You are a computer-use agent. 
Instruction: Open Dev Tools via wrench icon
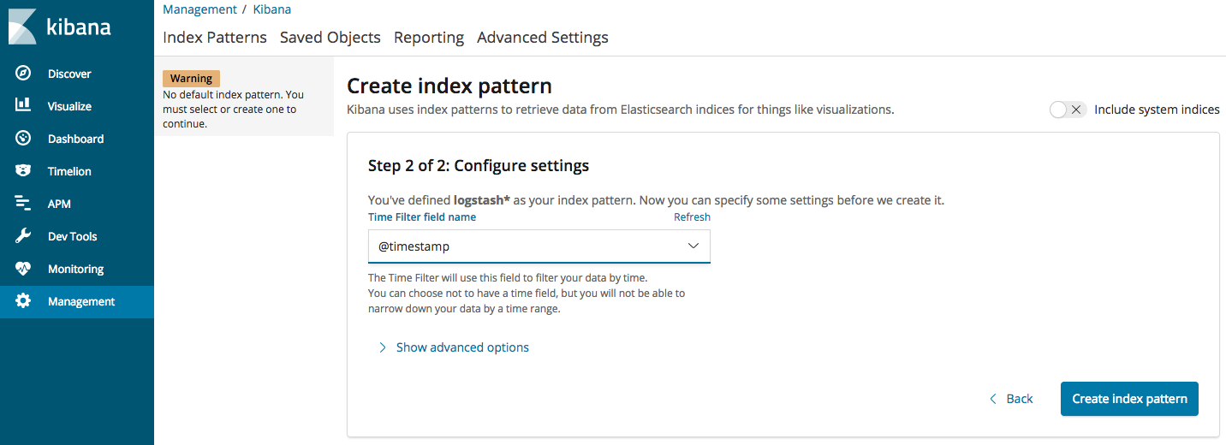[x=23, y=236]
